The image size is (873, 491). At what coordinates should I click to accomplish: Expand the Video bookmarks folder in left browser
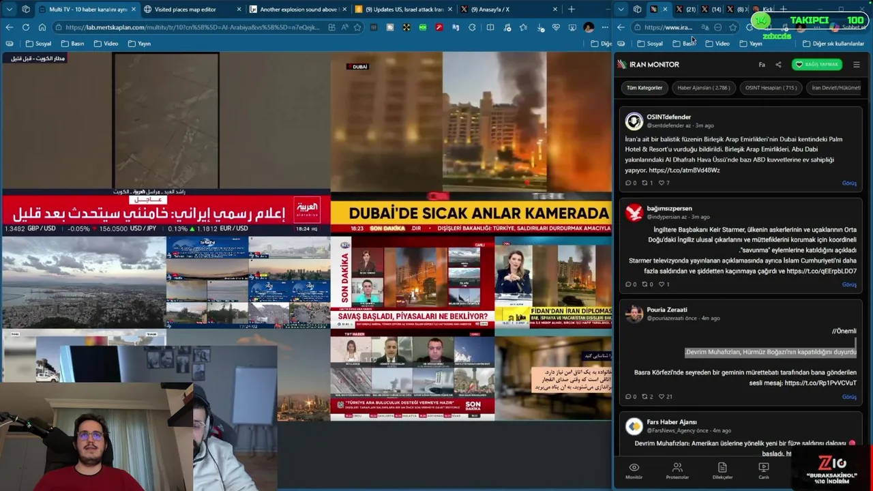pos(106,44)
